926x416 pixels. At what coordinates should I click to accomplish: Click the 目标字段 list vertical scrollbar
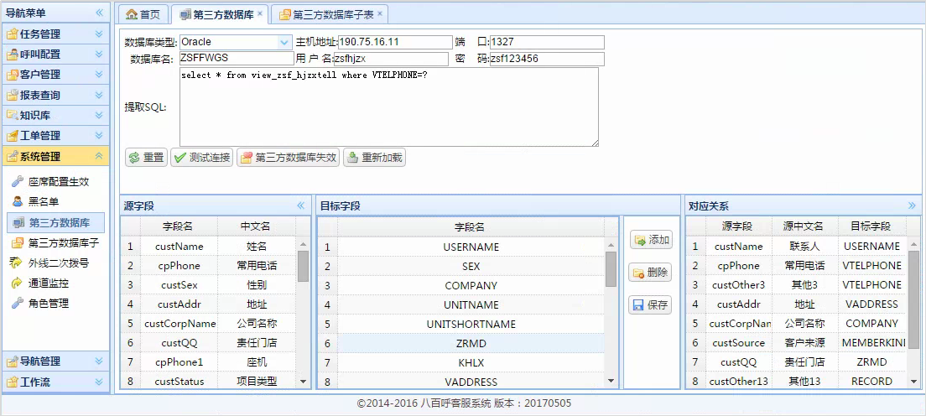(x=611, y=268)
